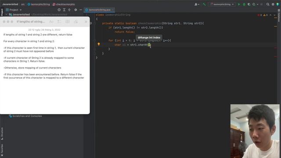Click Javarevisited in the breadcrumb bar

click(10, 4)
